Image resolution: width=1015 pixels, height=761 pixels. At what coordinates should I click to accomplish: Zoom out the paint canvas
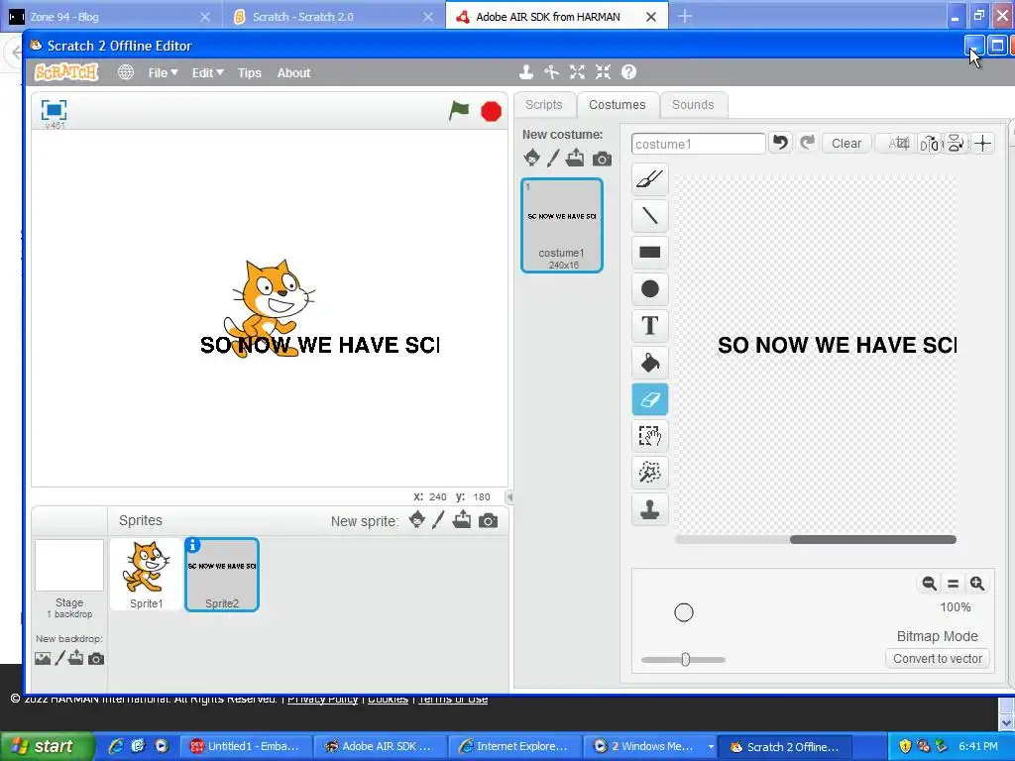(929, 583)
